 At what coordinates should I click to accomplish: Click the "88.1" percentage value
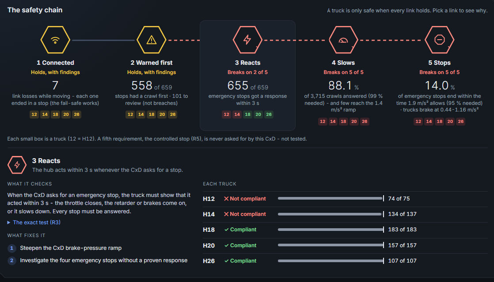click(x=340, y=85)
